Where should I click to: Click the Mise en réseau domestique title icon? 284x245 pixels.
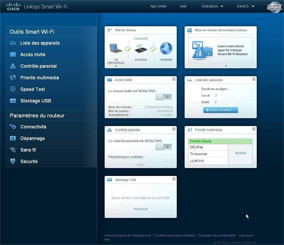pyautogui.click(x=189, y=30)
